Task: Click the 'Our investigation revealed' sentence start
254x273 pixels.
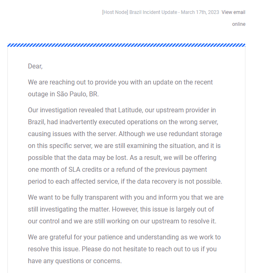Action: click(72, 110)
